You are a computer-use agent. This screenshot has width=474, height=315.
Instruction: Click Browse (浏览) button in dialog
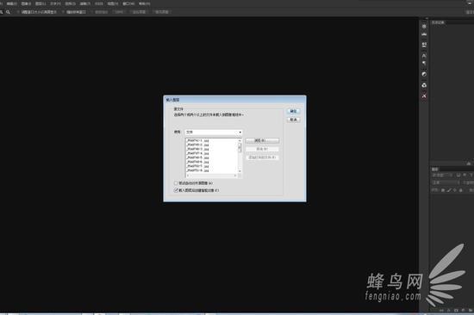[x=262, y=141]
